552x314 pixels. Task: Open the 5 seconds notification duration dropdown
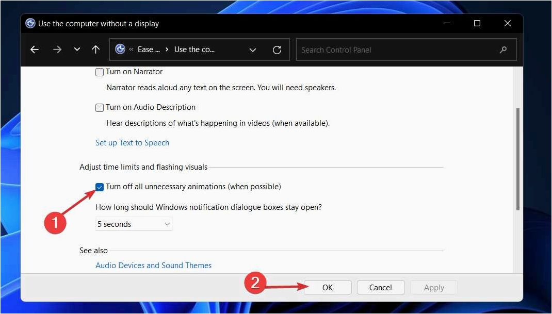tap(134, 224)
